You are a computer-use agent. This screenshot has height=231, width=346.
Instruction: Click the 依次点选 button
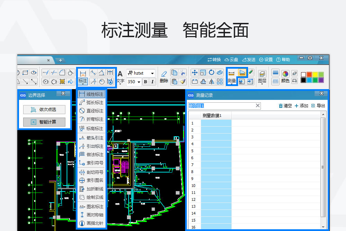(44, 110)
